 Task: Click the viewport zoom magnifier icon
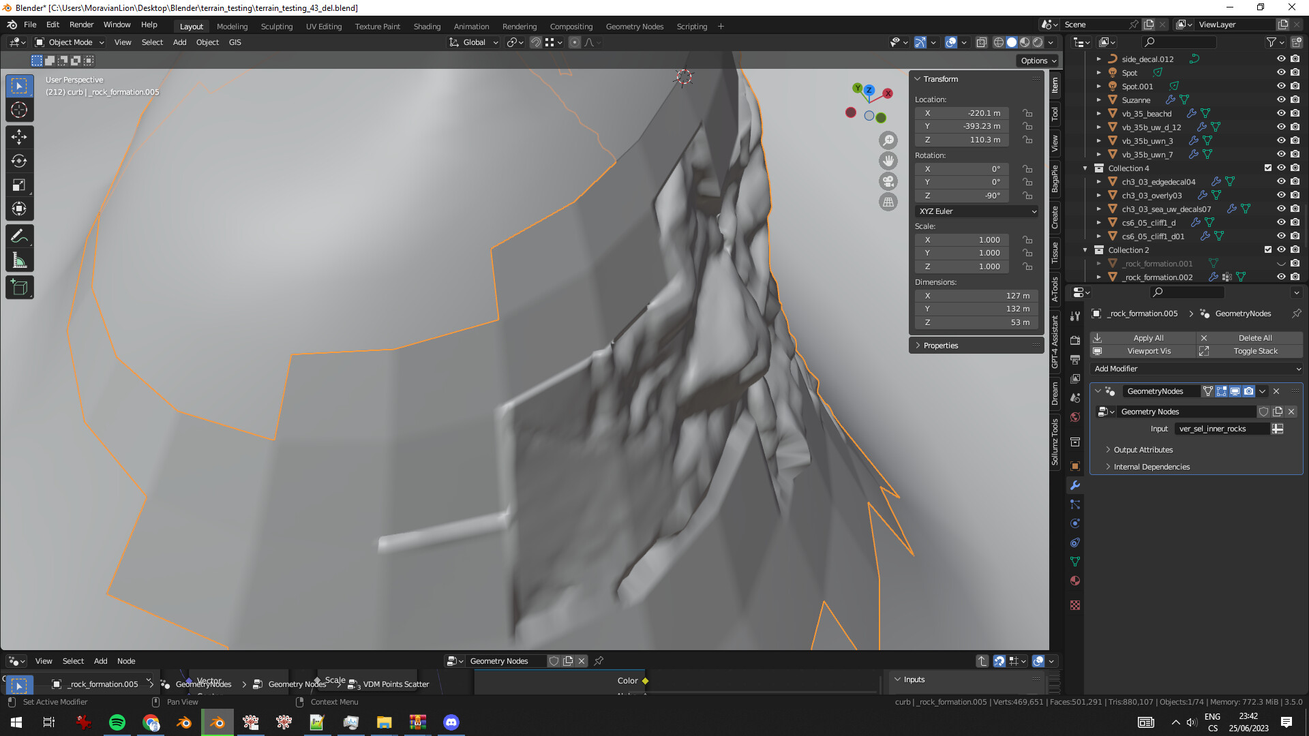tap(888, 140)
